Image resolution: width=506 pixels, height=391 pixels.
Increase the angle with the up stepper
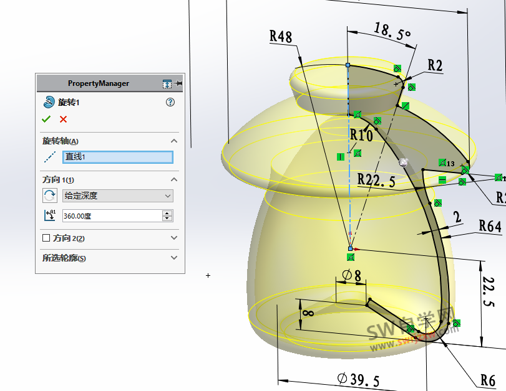point(167,213)
